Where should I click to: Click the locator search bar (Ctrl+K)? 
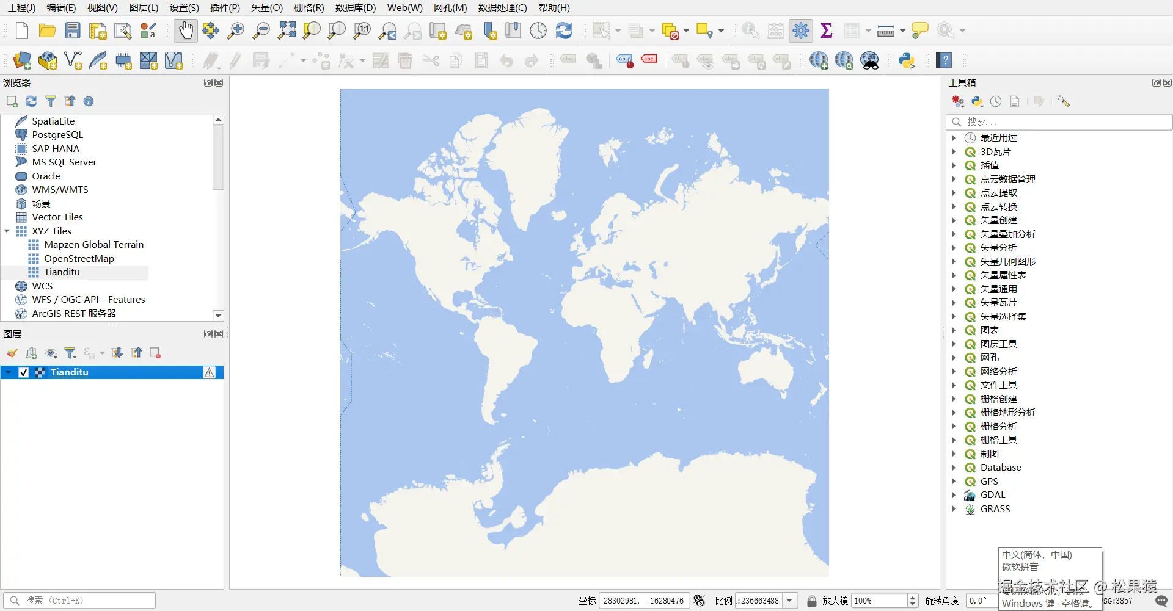pyautogui.click(x=79, y=601)
